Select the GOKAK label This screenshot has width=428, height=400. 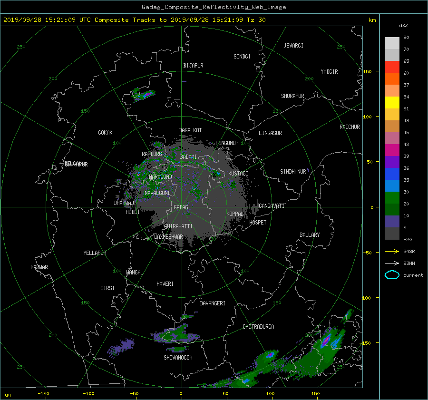coord(105,133)
